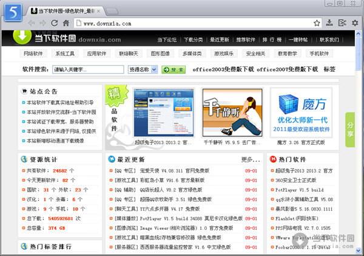Select the 安全相关 category
Screen dimensions: 364x256
[255, 54]
